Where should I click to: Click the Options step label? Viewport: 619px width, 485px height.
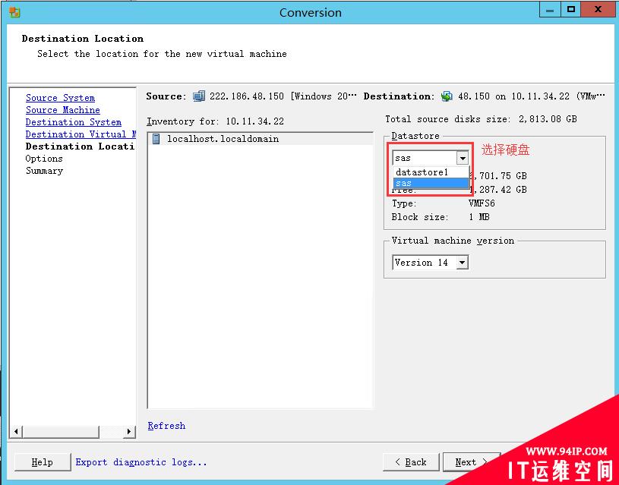(44, 159)
